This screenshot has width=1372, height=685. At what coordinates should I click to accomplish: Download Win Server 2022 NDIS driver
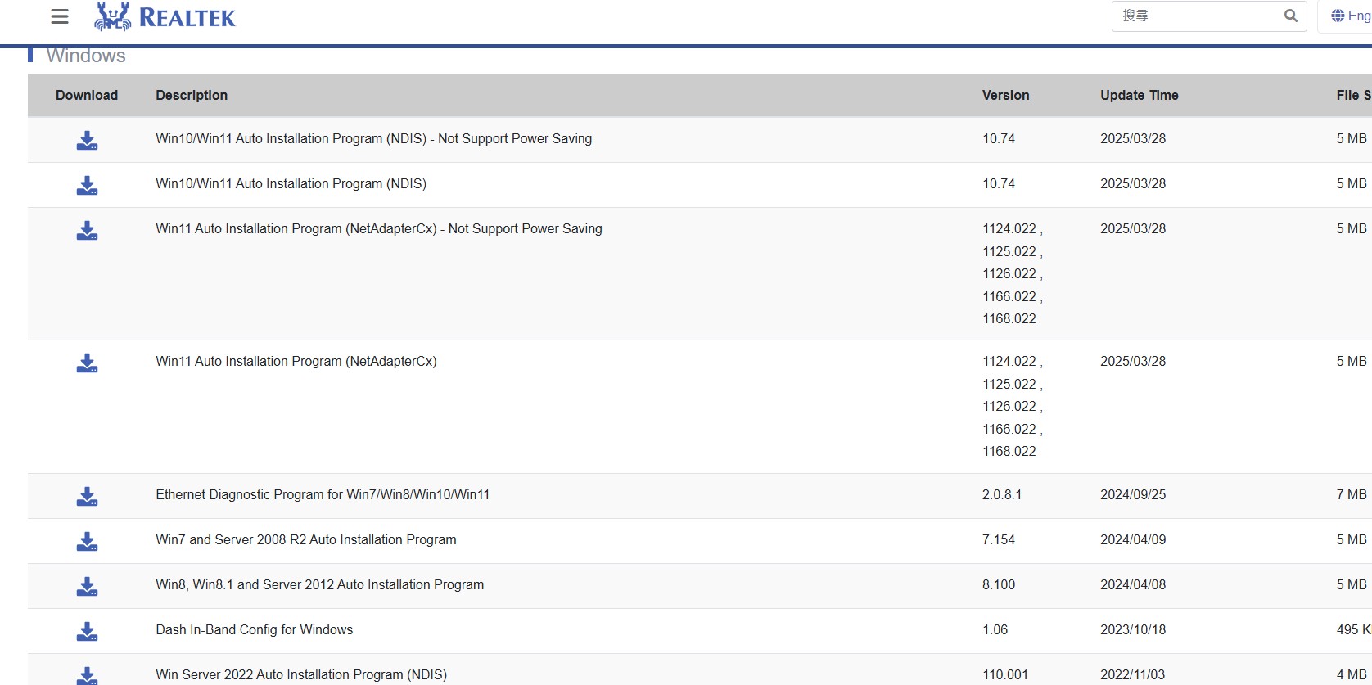pyautogui.click(x=87, y=675)
